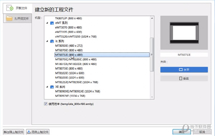Image resolution: width=215 pixels, height=136 pixels.
Task: Click the eMT 系列 blue device icon
Action: (x=52, y=23)
